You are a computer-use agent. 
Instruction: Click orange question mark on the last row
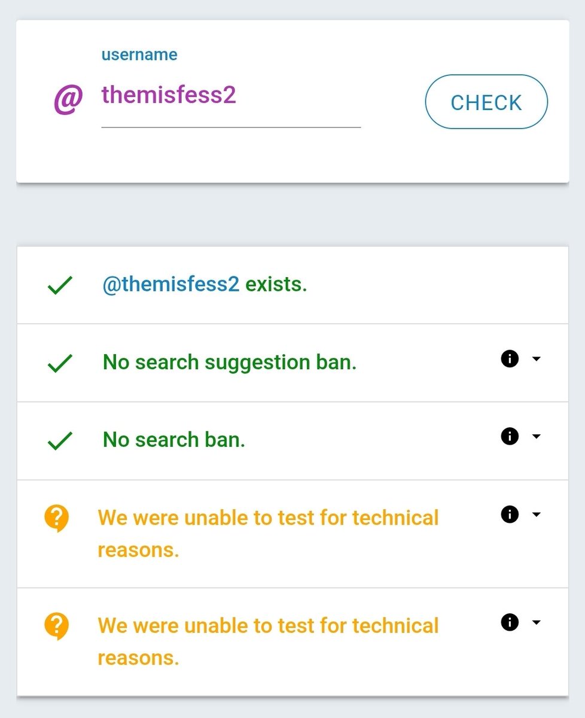point(57,626)
